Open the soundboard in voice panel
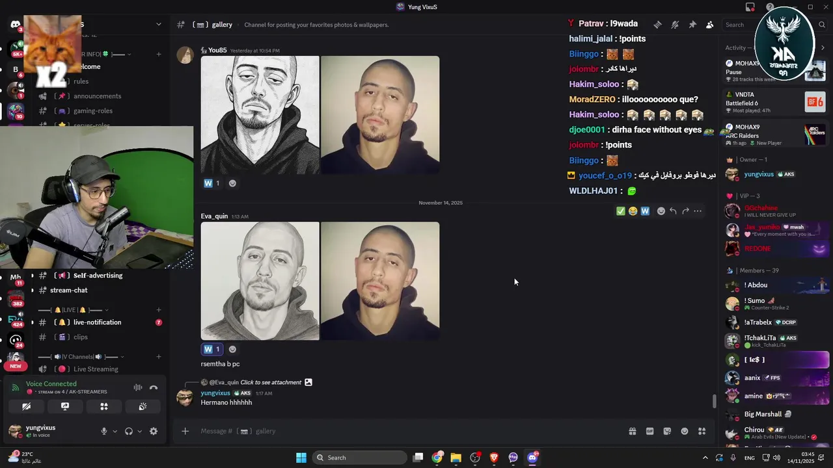This screenshot has height=468, width=833. click(x=143, y=406)
